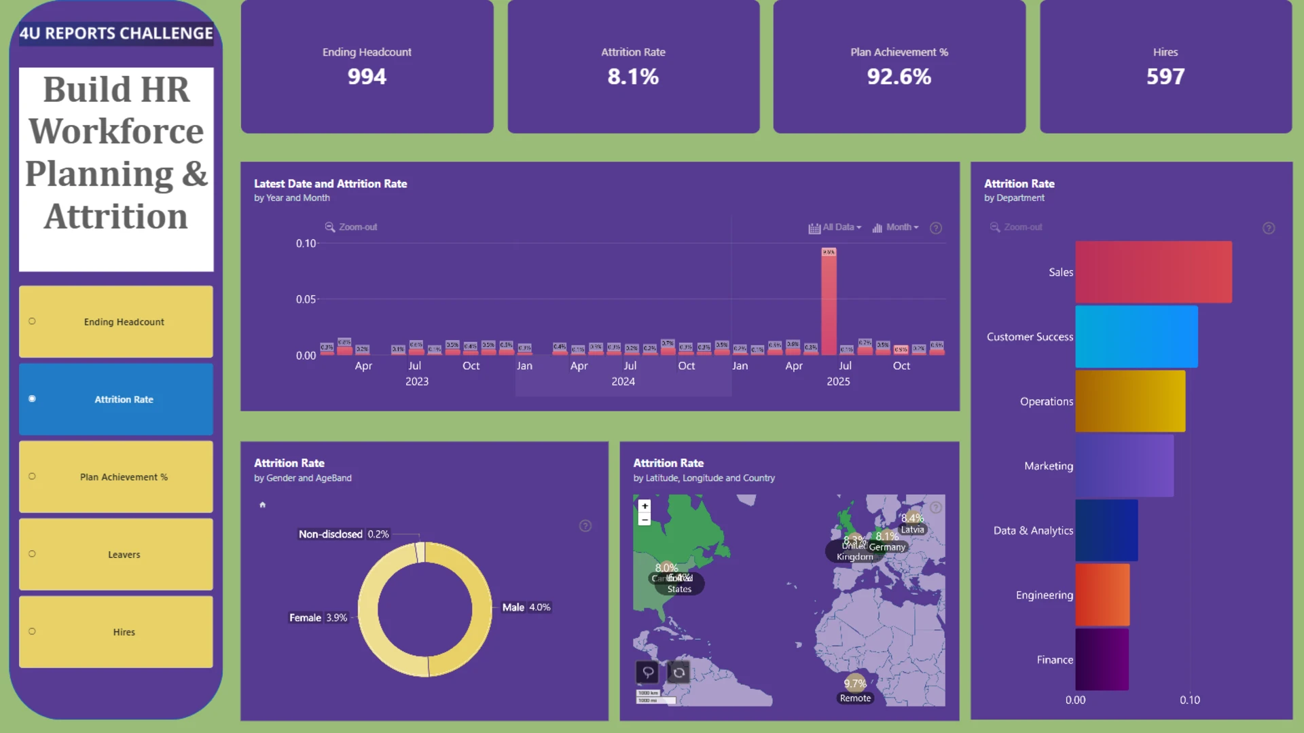This screenshot has height=733, width=1304.
Task: Click the "by Department" subtitle
Action: (x=1014, y=198)
